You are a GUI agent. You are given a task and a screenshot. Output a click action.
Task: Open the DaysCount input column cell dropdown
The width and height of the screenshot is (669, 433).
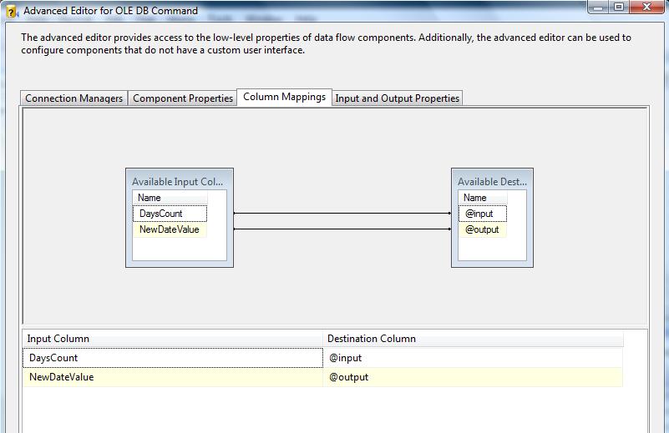click(x=172, y=358)
